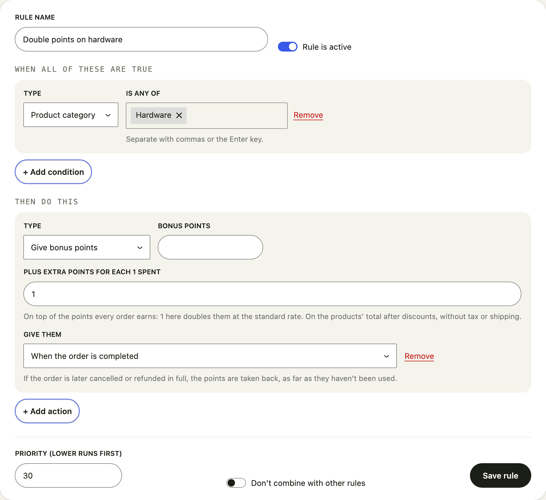
Task: Click the Priority number field showing 30
Action: point(68,475)
